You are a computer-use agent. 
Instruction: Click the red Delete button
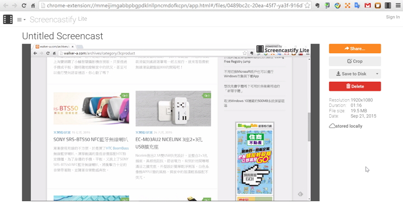click(355, 86)
